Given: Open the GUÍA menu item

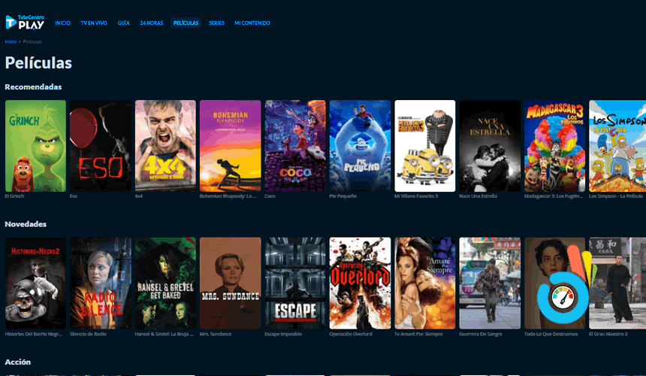Looking at the screenshot, I should coord(124,23).
